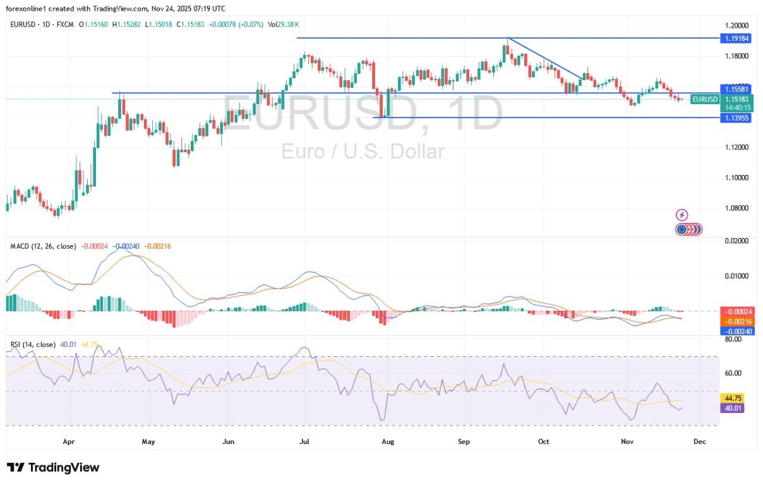Image resolution: width=763 pixels, height=485 pixels.
Task: Click the blue 1.13955 support price label
Action: click(x=736, y=118)
